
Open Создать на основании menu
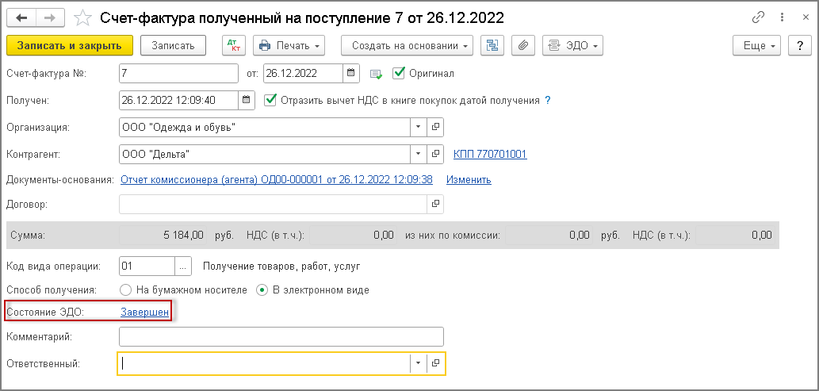tap(407, 46)
